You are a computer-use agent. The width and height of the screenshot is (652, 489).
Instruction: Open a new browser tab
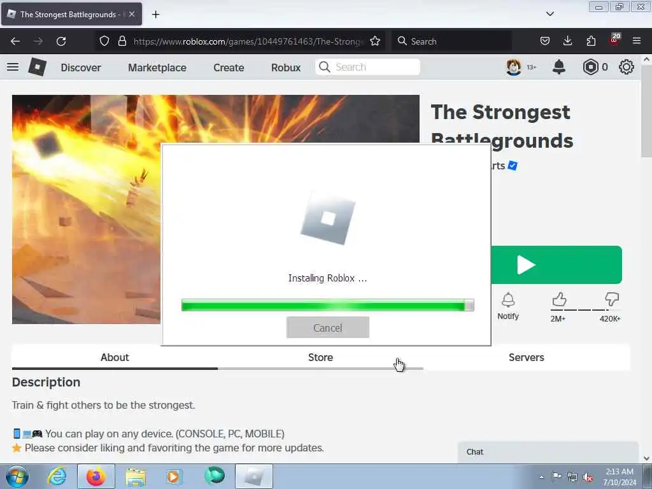pyautogui.click(x=155, y=15)
